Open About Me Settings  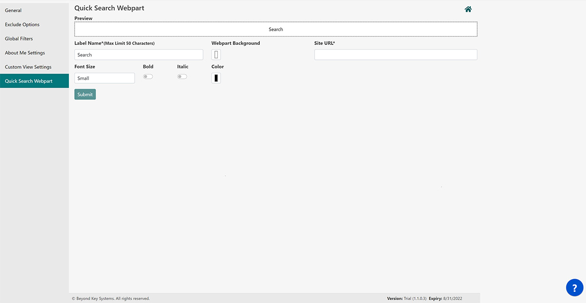(x=25, y=53)
